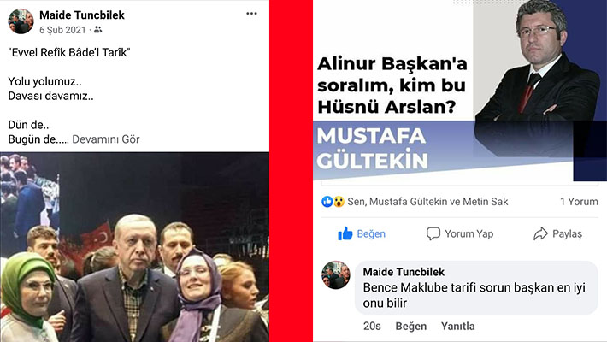The width and height of the screenshot is (607, 342).
Task: Click the 20s timestamp under the comment
Action: pyautogui.click(x=372, y=326)
